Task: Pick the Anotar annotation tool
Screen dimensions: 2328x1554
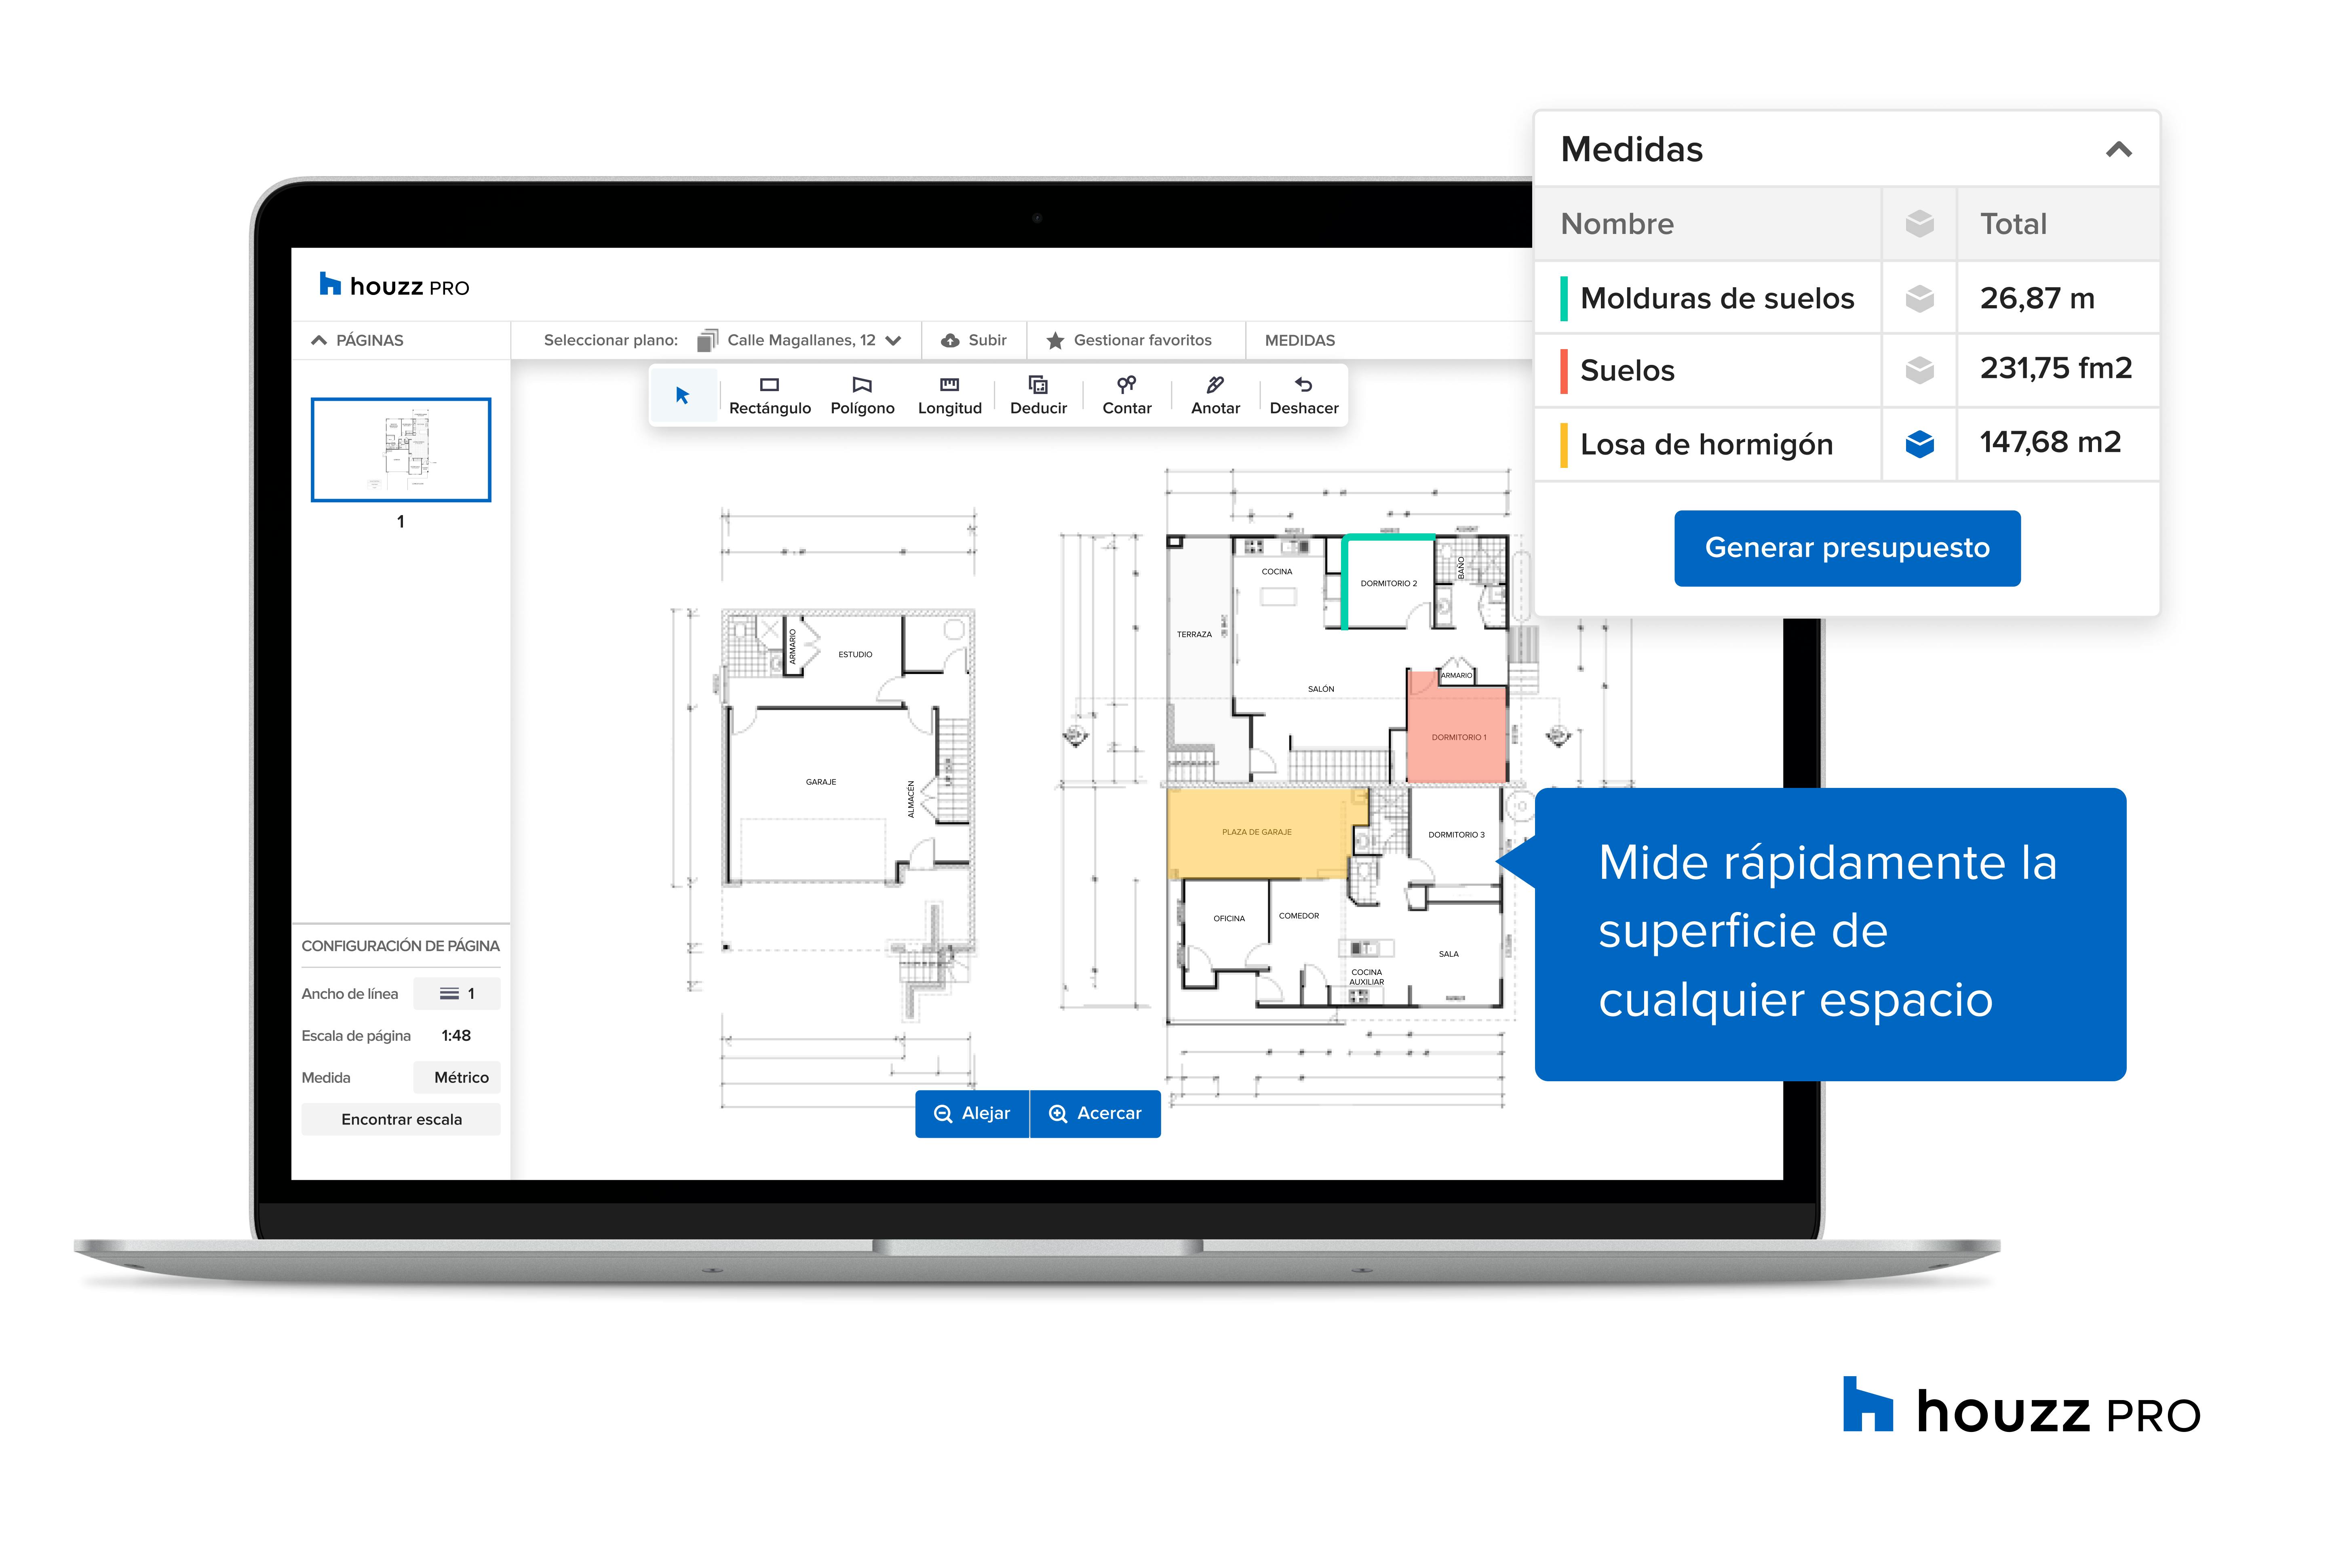Action: [1215, 394]
